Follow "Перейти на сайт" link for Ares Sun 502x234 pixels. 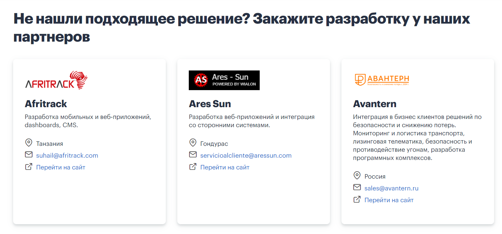(x=225, y=167)
